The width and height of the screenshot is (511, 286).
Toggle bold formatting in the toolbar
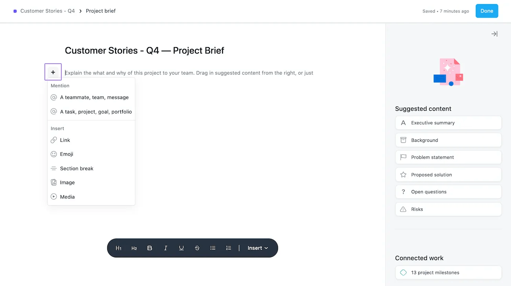[x=150, y=248]
